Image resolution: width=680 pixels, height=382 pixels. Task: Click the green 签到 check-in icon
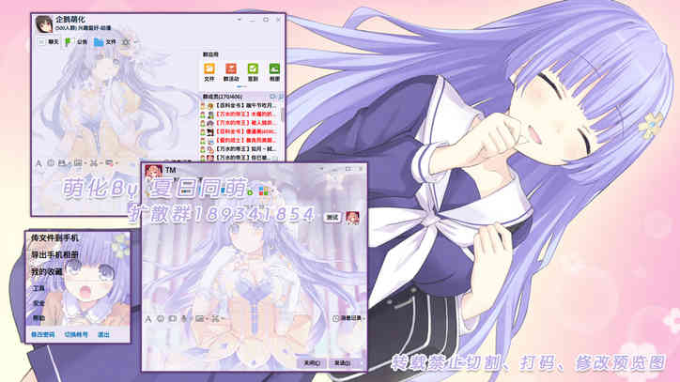coord(252,70)
